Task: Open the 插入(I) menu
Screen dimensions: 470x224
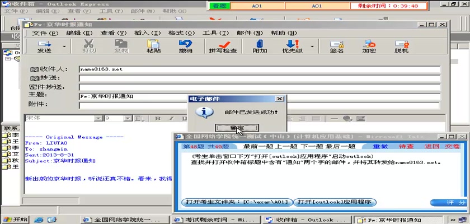Action: click(x=148, y=33)
